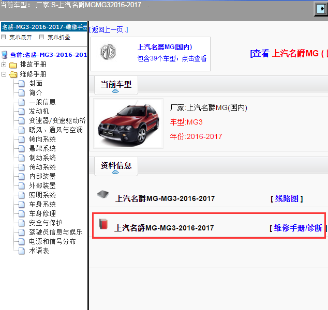This screenshot has height=310, width=328.
Task: Expand the 排故手册 tree node
Action: coord(4,65)
